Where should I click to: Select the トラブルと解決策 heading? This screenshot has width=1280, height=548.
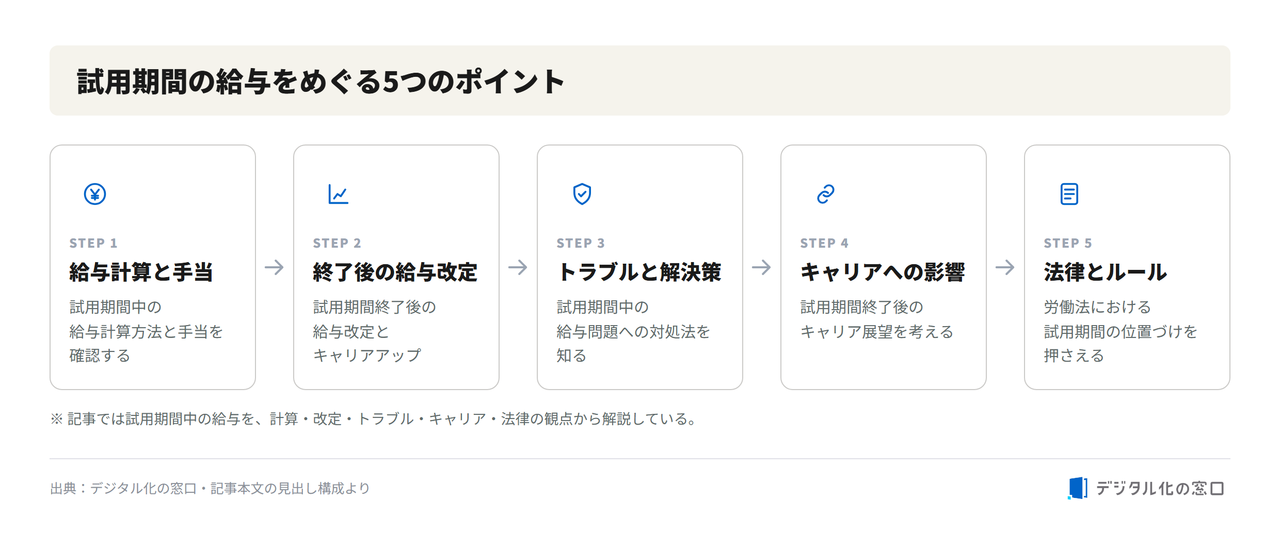(x=639, y=272)
